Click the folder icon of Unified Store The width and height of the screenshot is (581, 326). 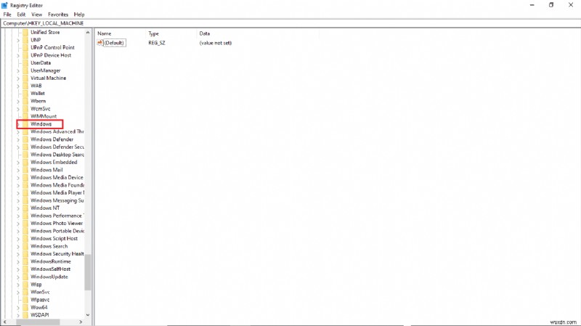point(25,32)
